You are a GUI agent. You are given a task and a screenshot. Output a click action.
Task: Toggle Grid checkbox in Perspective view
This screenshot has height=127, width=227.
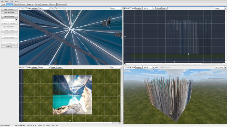[125, 67]
